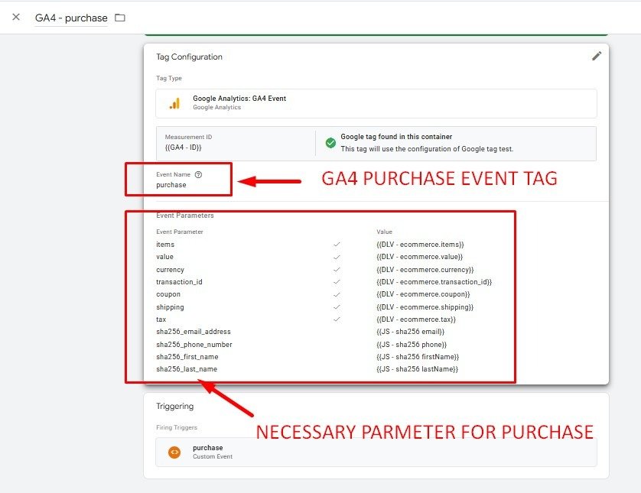641x493 pixels.
Task: Select {{DLV - ecommerce.transaction_id}} value
Action: coord(434,282)
